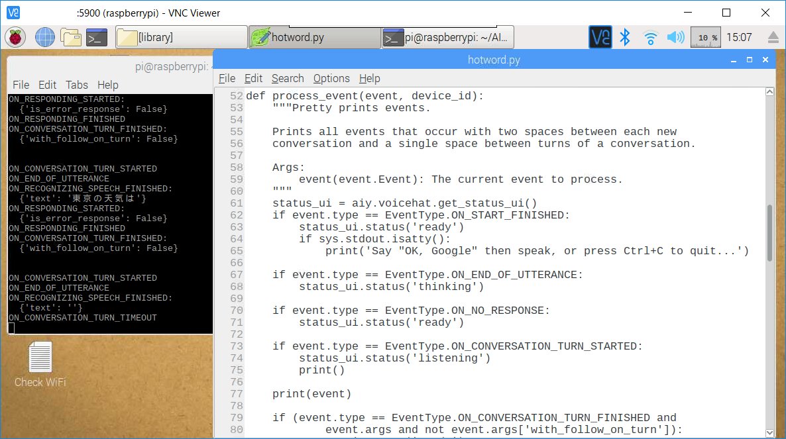Launch the terminal from the panel launcher

[x=97, y=38]
